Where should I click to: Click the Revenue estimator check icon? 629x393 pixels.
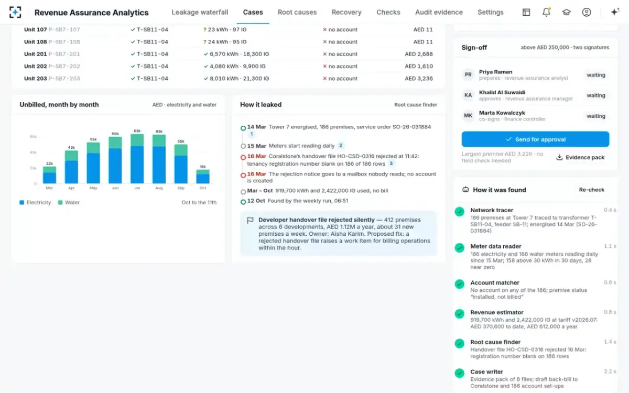459,314
